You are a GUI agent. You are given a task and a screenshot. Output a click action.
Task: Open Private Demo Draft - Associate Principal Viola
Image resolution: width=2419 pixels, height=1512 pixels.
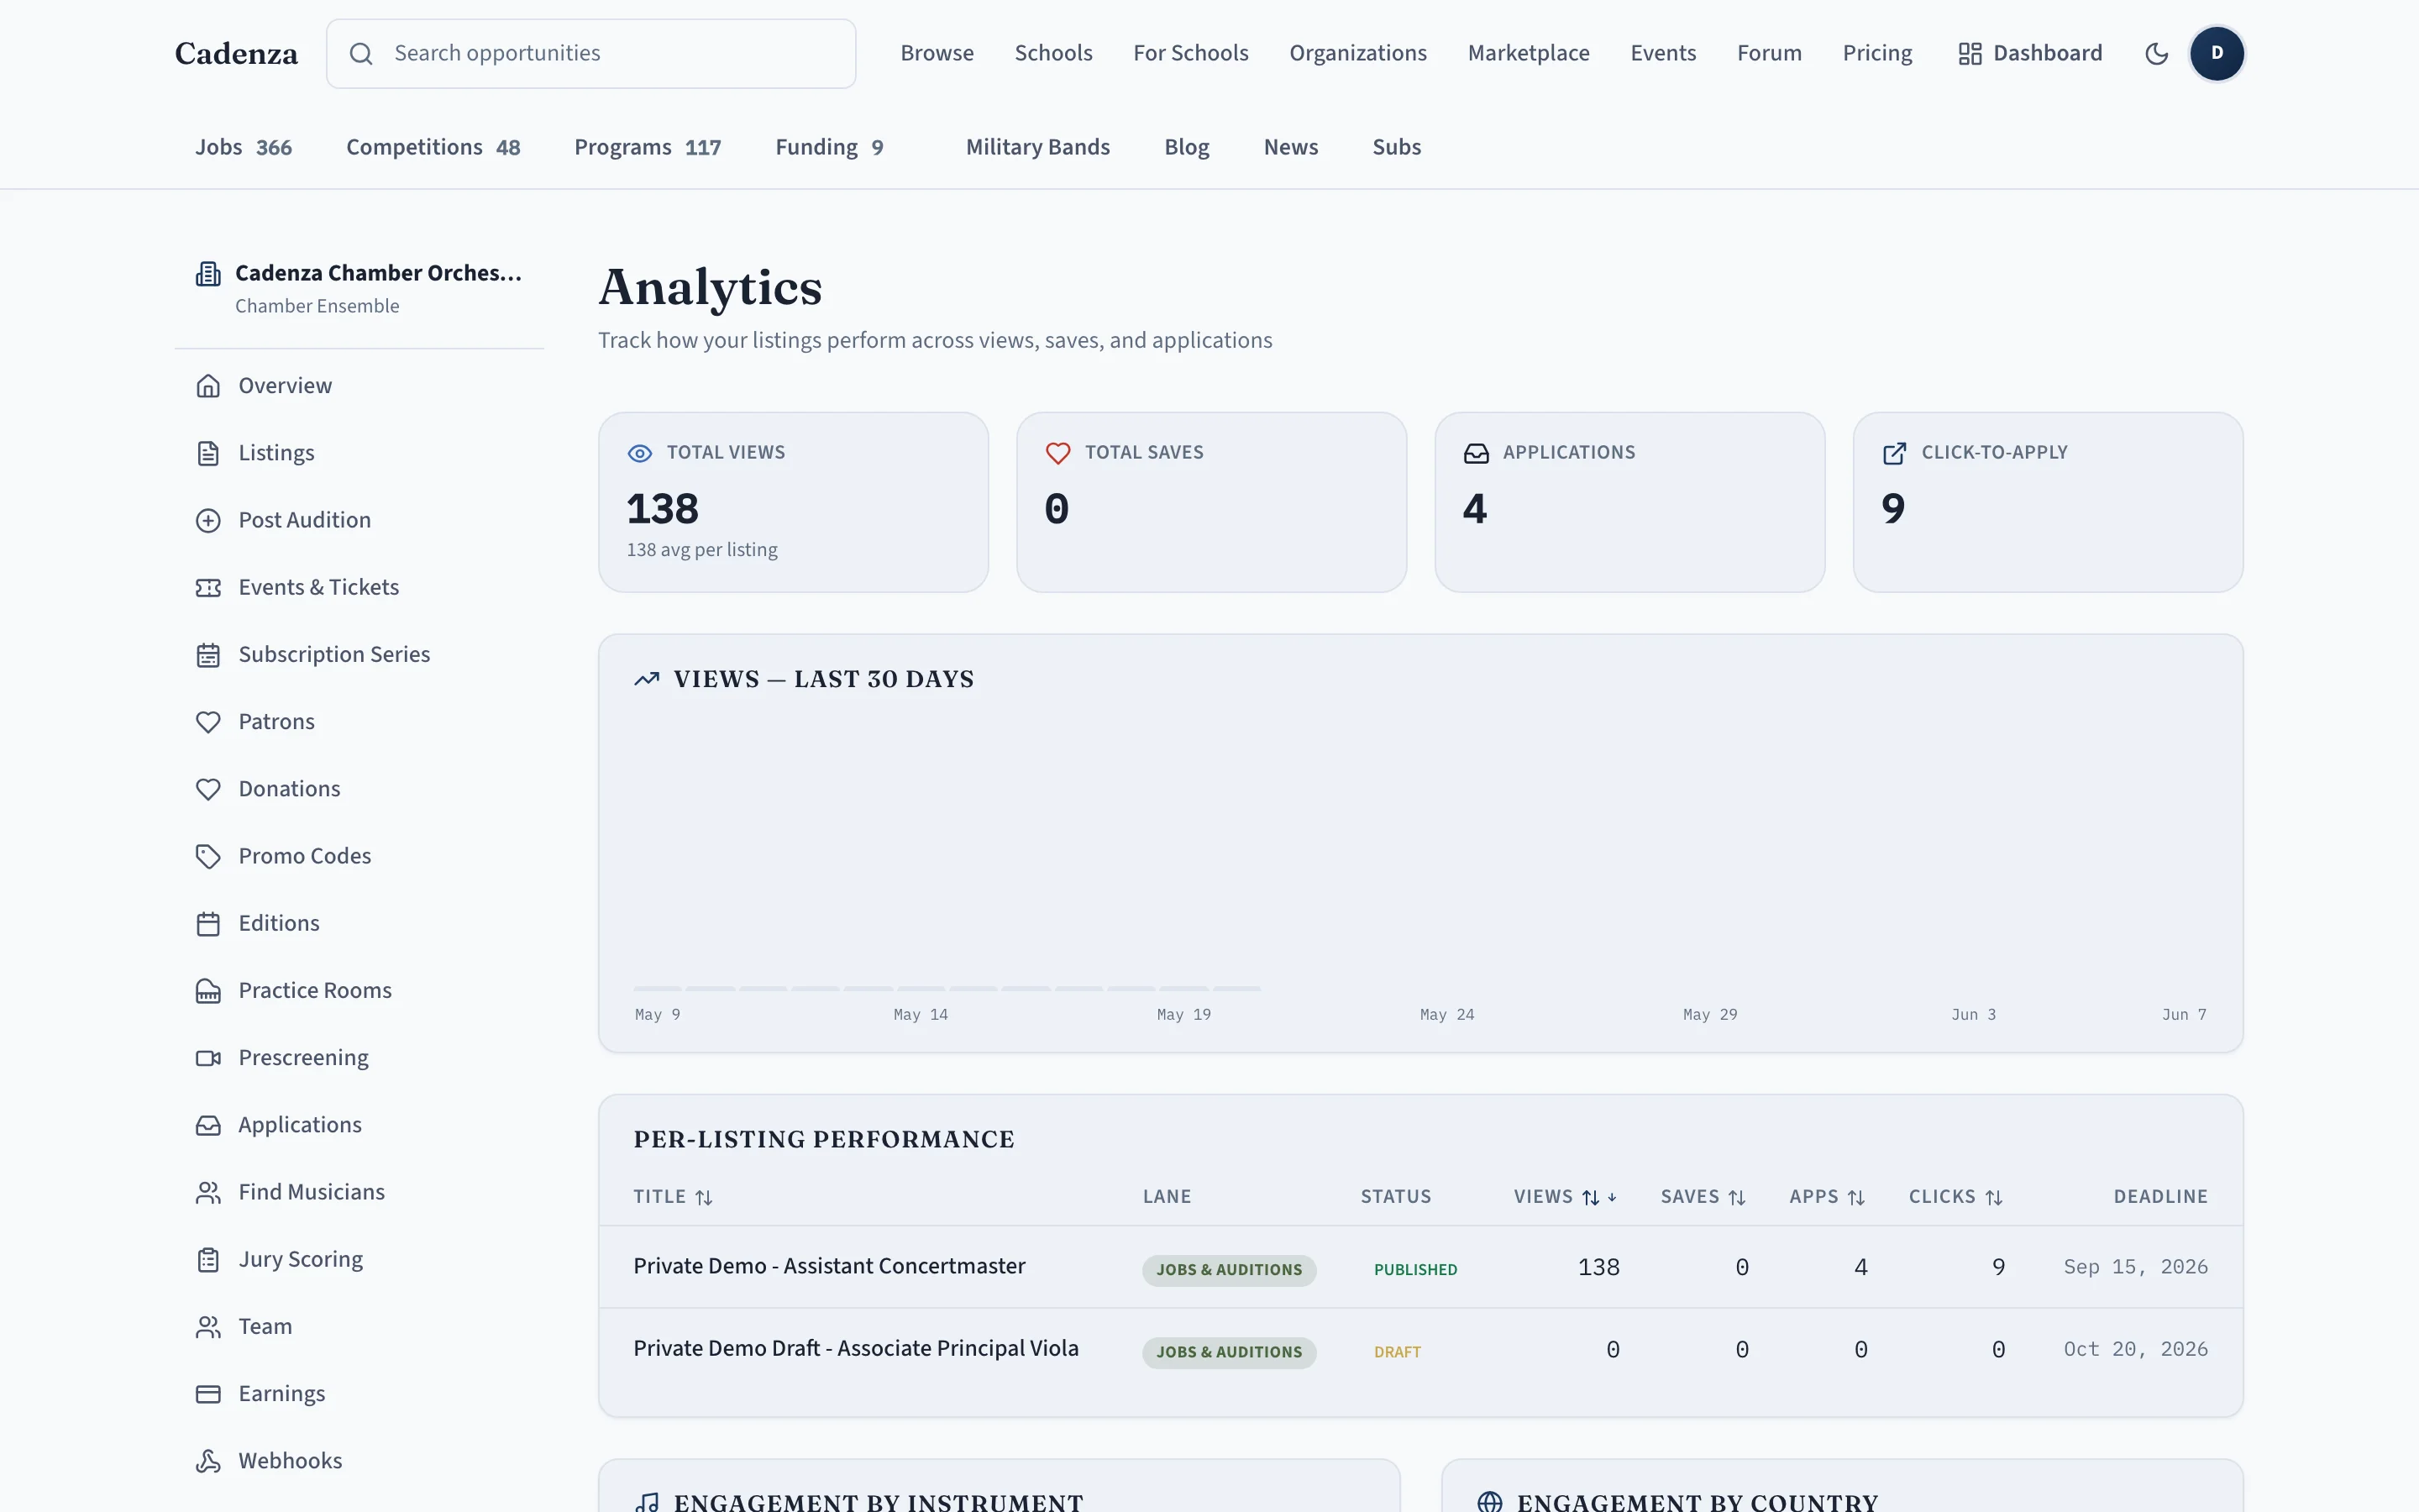[856, 1348]
